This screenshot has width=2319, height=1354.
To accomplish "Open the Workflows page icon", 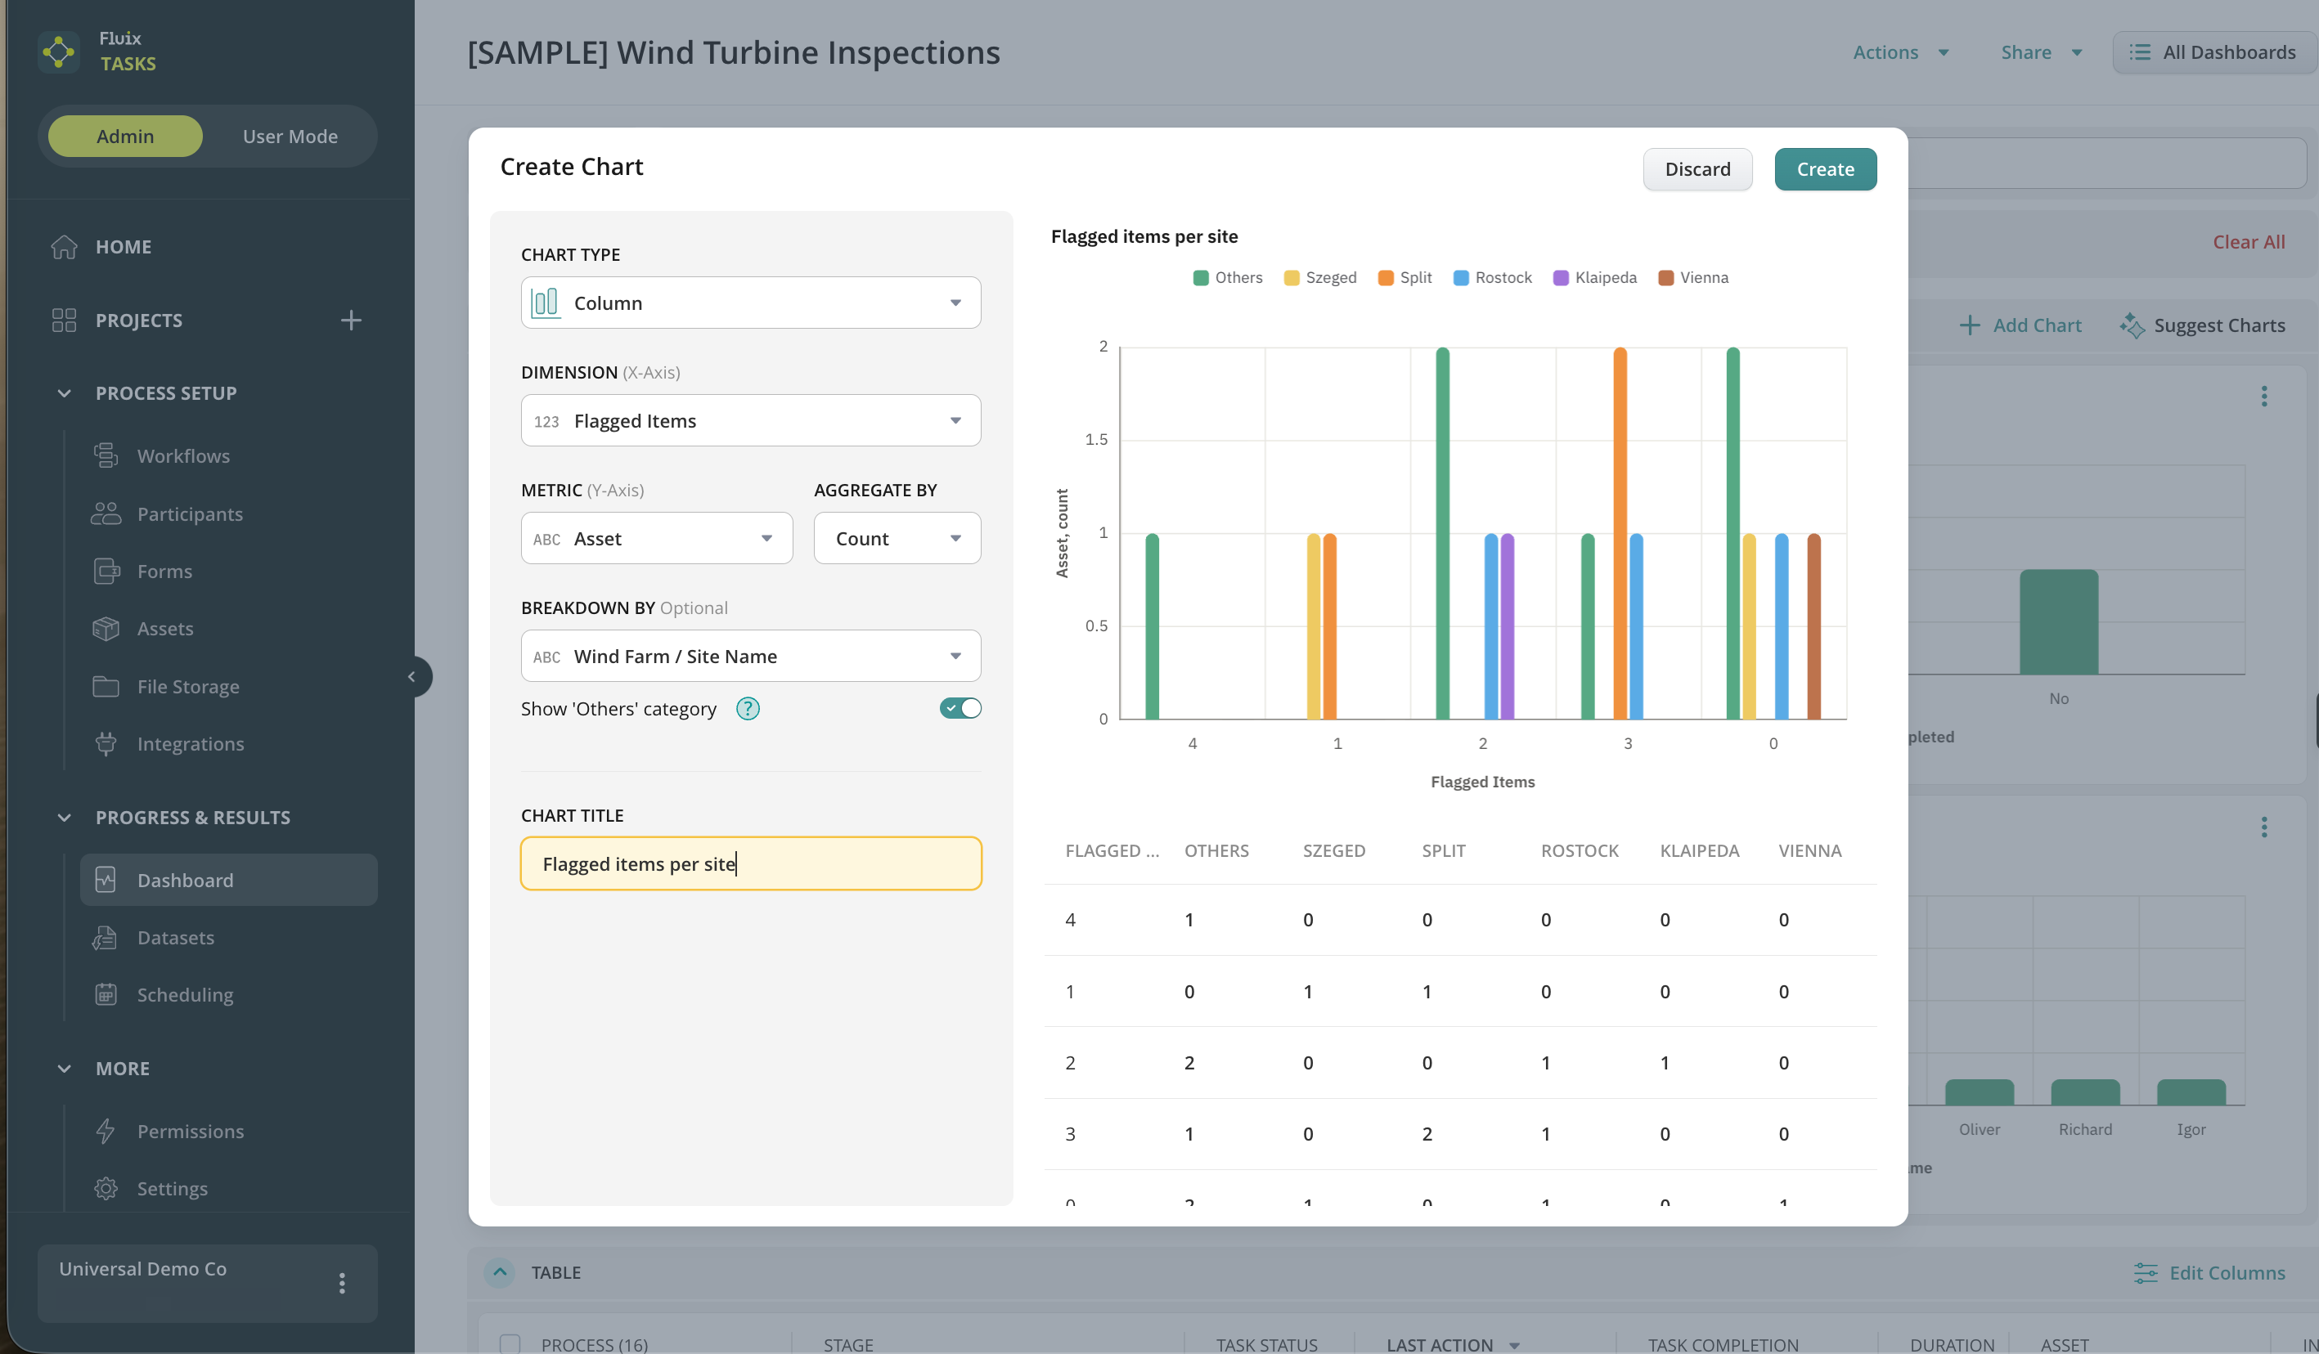I will [x=106, y=455].
